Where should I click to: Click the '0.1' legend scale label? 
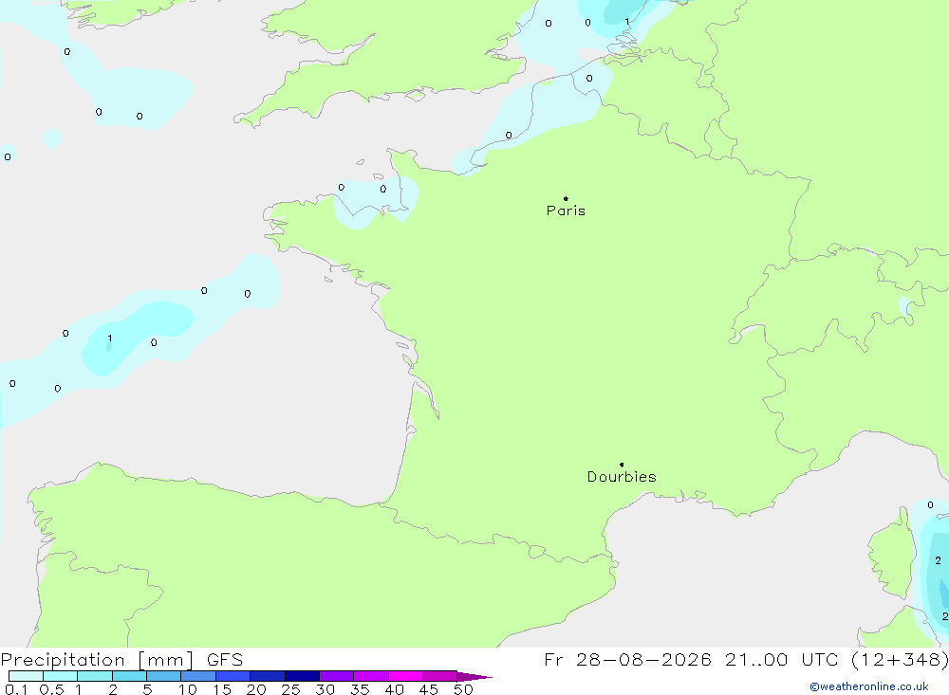pyautogui.click(x=16, y=689)
